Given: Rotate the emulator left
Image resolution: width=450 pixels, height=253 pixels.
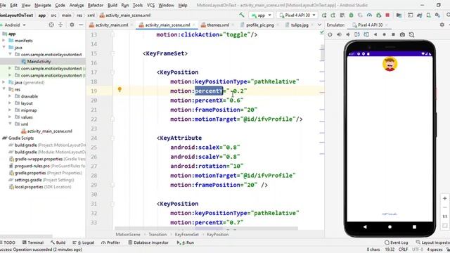Looking at the screenshot, I should [x=357, y=34].
